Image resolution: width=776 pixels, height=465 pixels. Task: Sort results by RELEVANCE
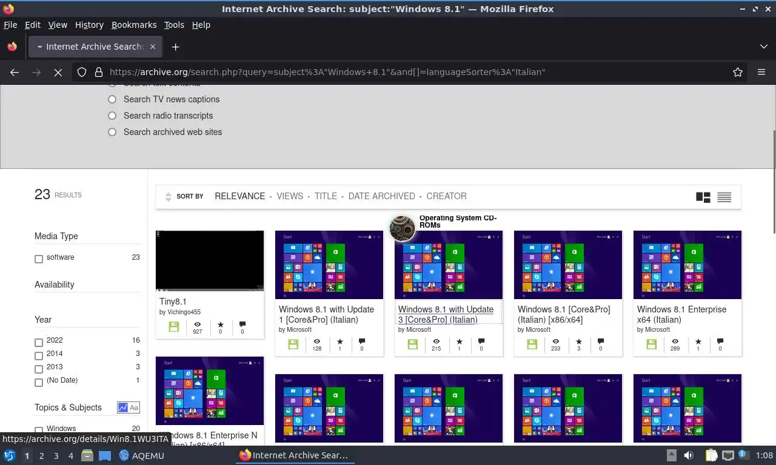coord(240,196)
